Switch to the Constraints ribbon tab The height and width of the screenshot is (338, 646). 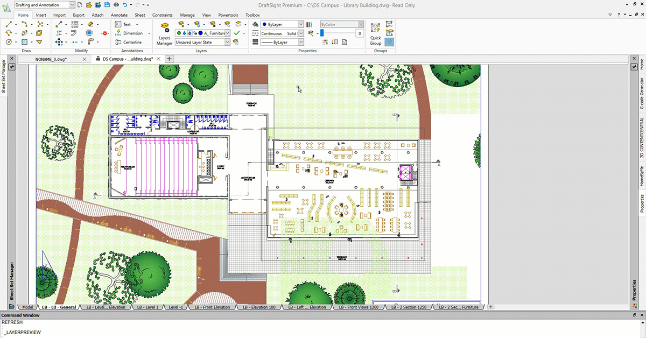coord(163,15)
